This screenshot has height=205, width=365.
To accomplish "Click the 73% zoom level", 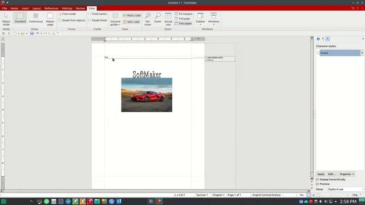I will pos(355,195).
